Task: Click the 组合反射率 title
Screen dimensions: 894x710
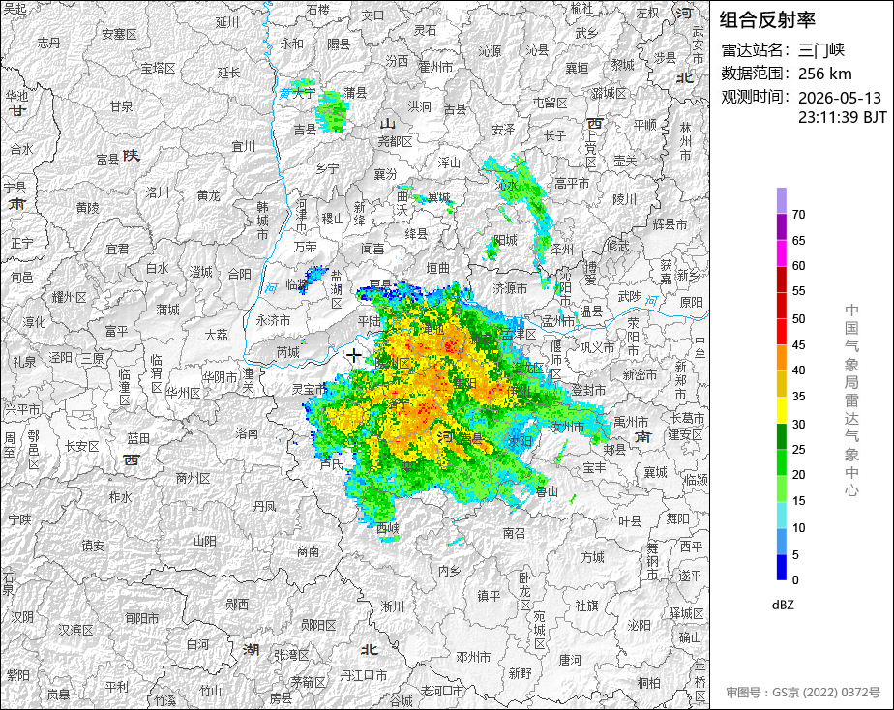Action: (x=767, y=20)
